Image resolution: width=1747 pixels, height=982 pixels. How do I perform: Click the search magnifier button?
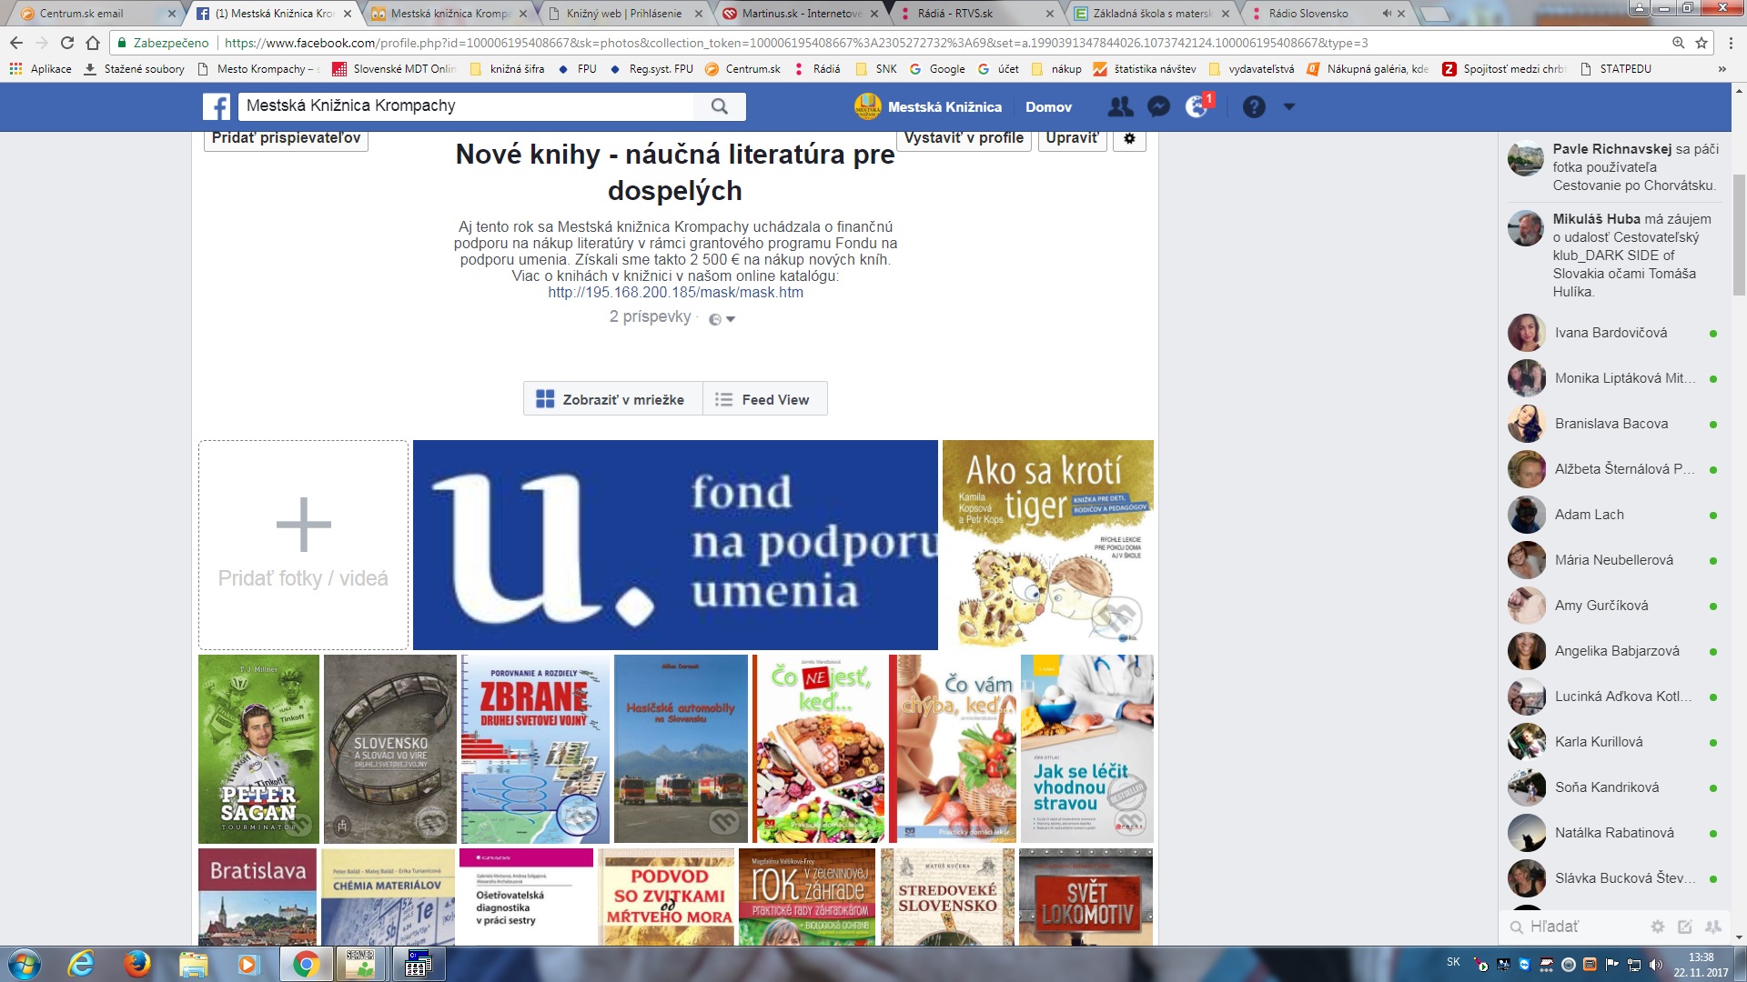[x=719, y=106]
